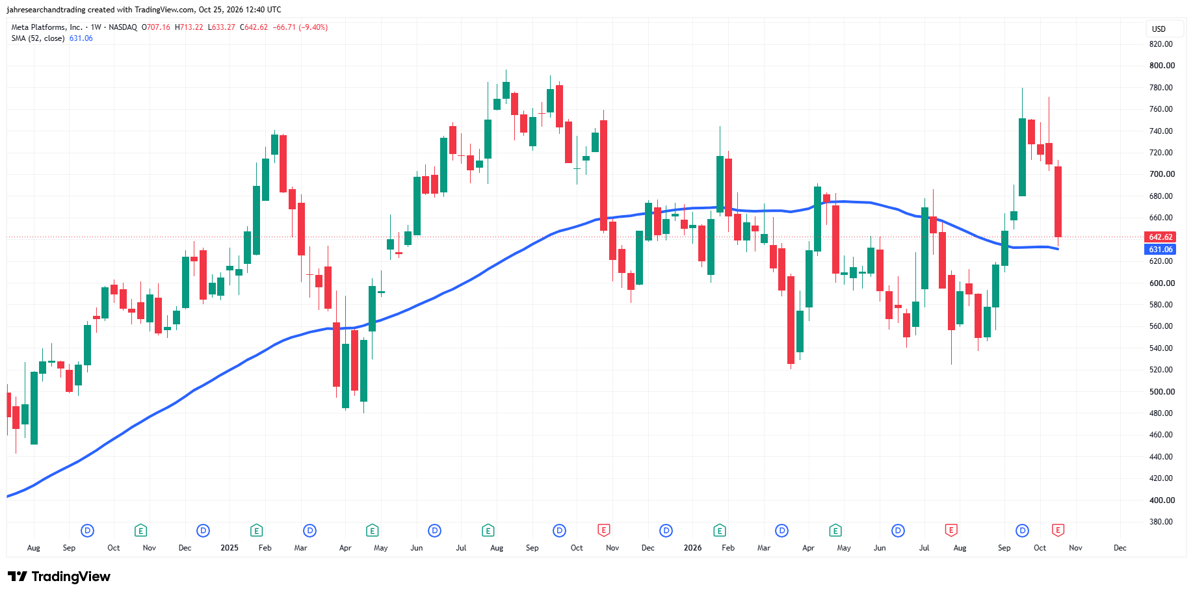Viewport: 1193px width, 596px height.
Task: Click the dividend marker above Sep 2024
Action: pos(87,530)
